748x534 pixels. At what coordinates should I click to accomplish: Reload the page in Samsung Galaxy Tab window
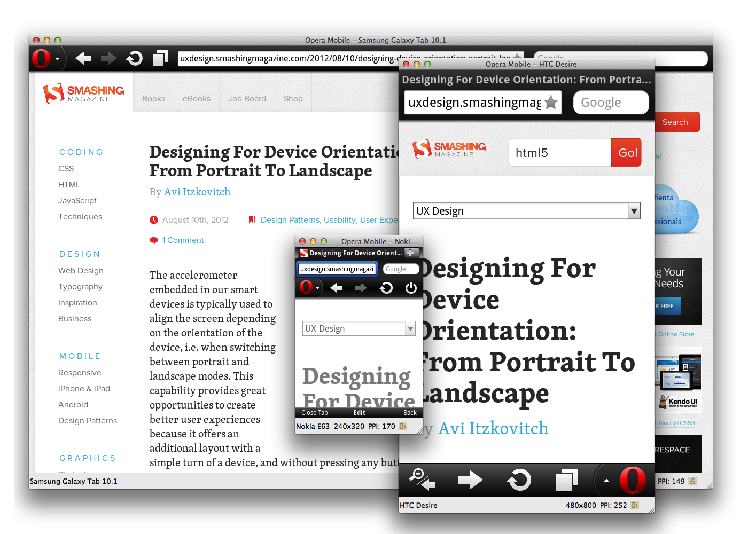(x=135, y=58)
